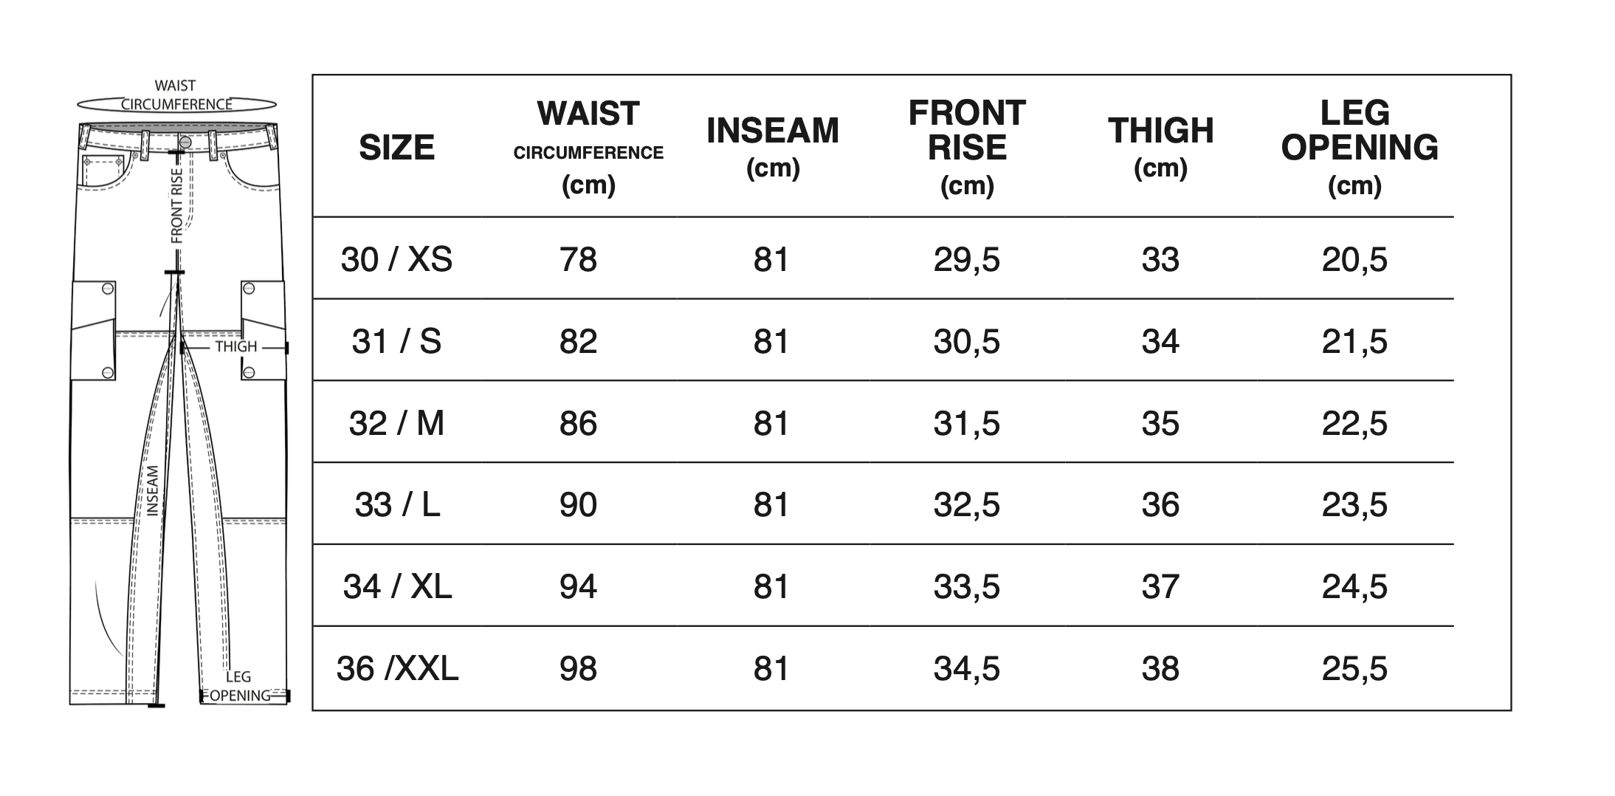Screen dimensions: 1615x796
Task: Click the FRONT RISE label on pants diagram
Action: click(176, 206)
